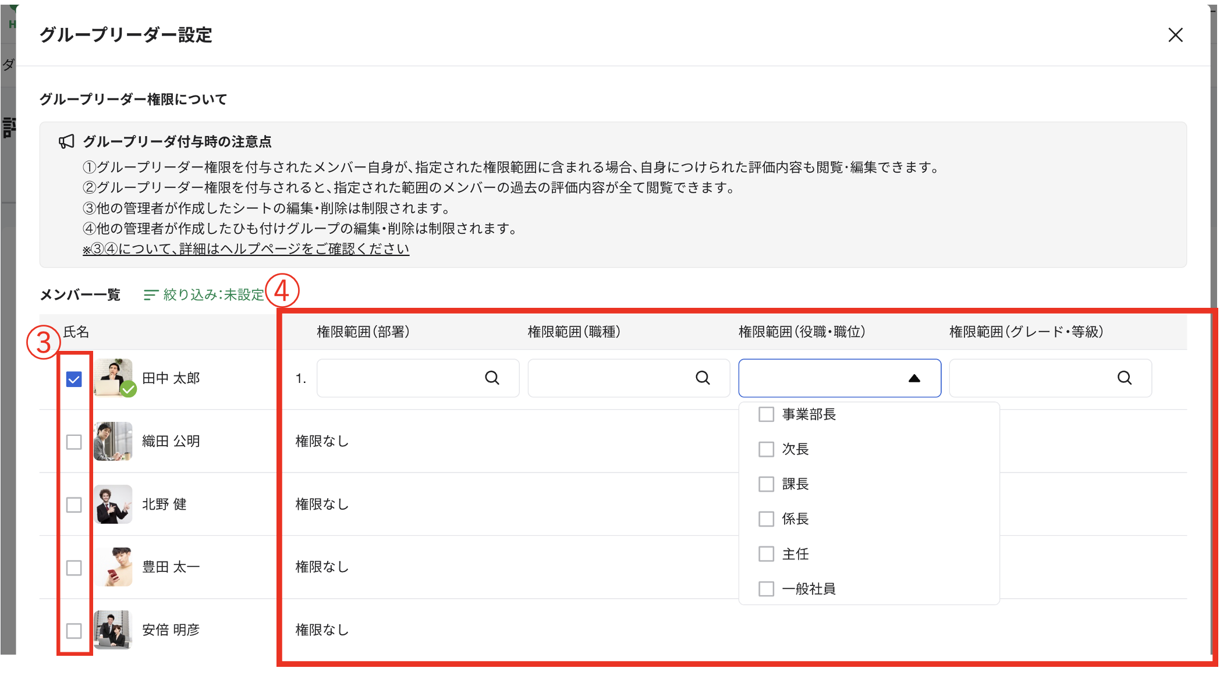The image size is (1227, 675).
Task: Open the help page link for ③④
Action: [x=246, y=249]
